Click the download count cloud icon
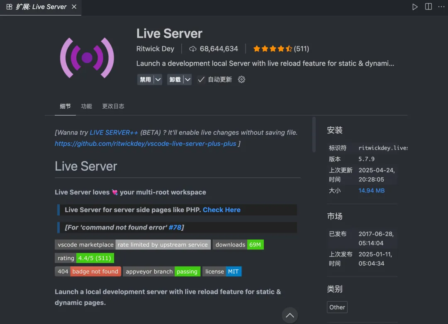This screenshot has width=448, height=324. point(192,49)
